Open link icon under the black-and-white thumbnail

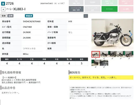[x=104, y=67]
